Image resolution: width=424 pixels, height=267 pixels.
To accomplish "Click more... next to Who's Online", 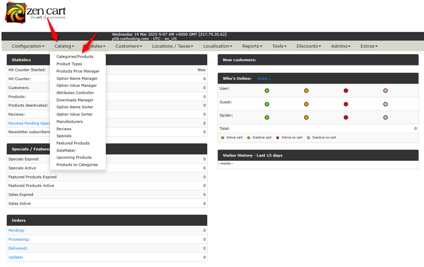I will pyautogui.click(x=264, y=78).
